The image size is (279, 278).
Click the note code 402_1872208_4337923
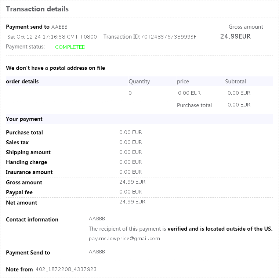pyautogui.click(x=66, y=270)
